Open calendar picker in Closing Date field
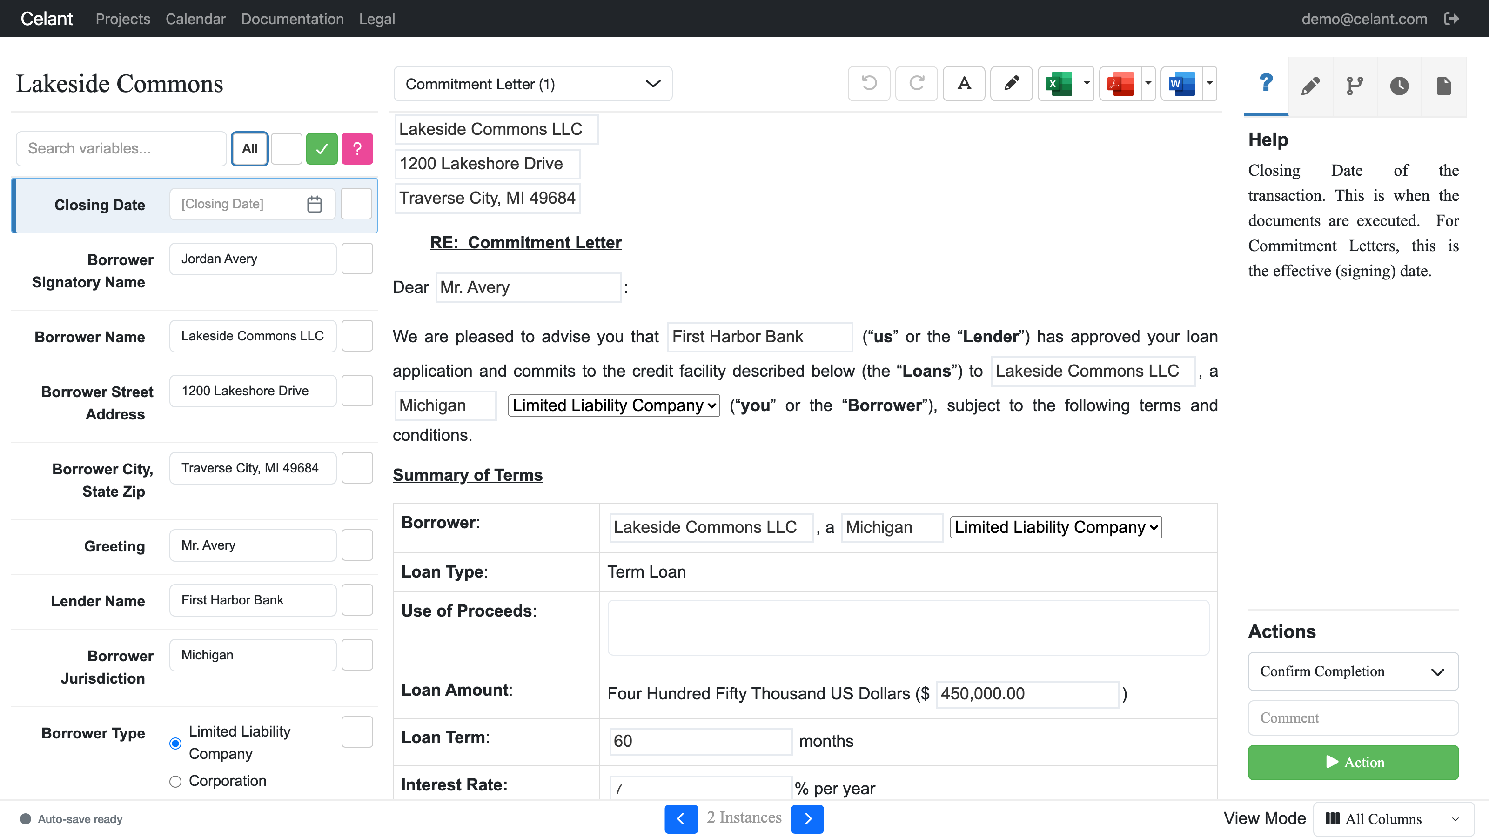This screenshot has width=1489, height=837. (315, 204)
